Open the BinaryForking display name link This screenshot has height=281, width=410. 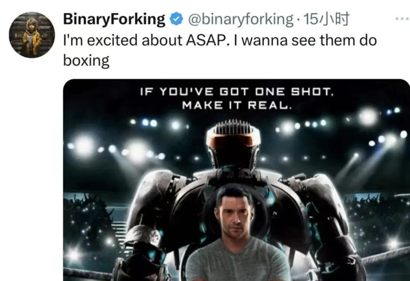114,19
